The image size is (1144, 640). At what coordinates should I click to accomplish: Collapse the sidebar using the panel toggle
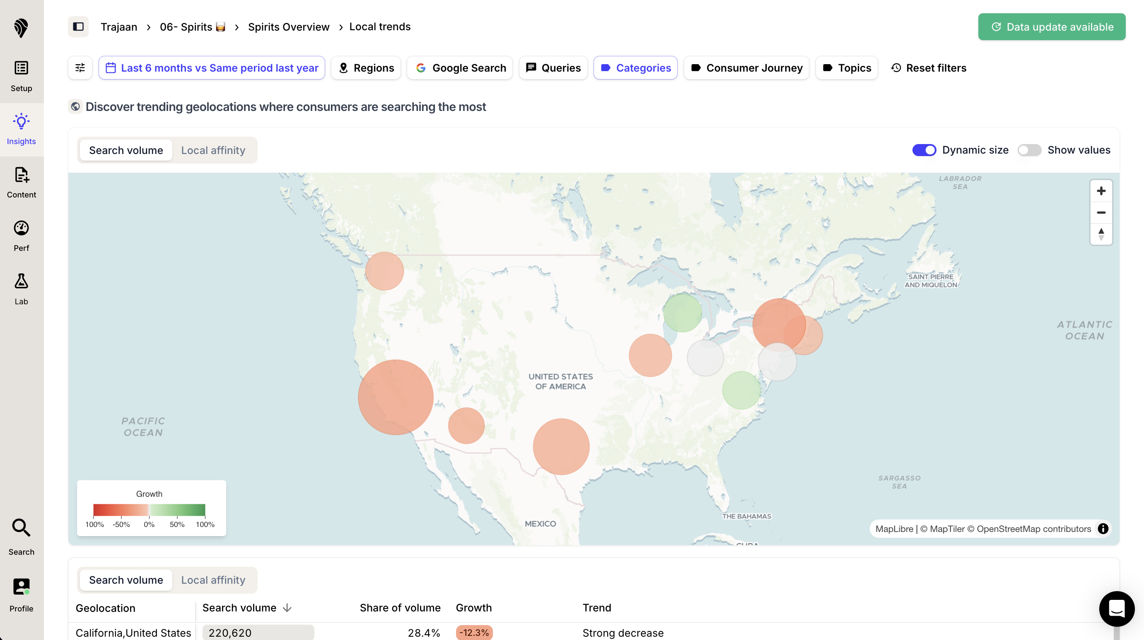click(x=78, y=26)
